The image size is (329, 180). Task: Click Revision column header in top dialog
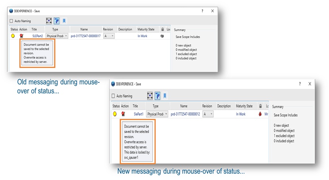tap(108, 29)
